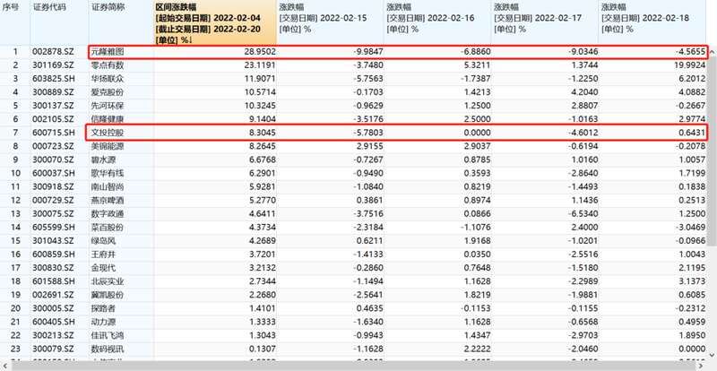Click the value -9.9847
717x371 pixels.
click(x=367, y=52)
